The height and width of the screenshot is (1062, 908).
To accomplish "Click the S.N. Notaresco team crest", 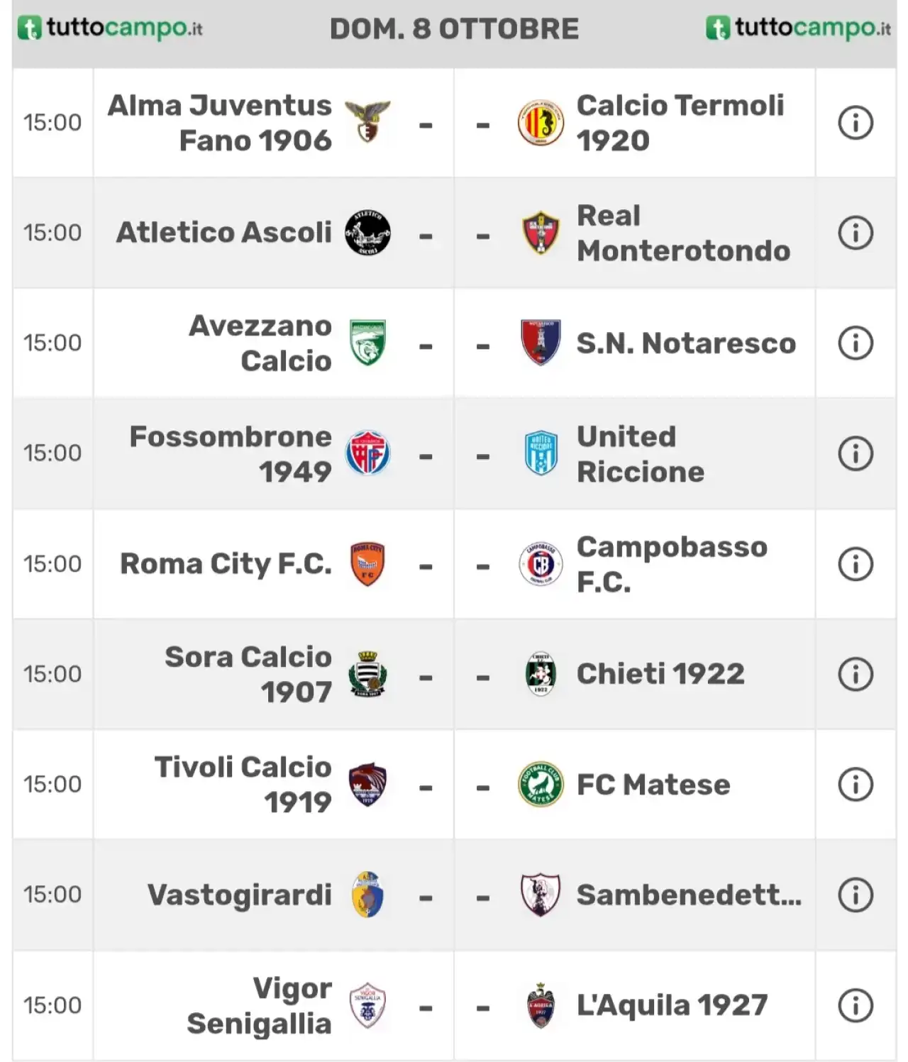I will (x=541, y=343).
